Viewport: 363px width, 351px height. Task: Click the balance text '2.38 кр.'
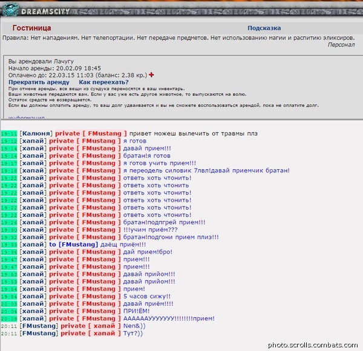tap(134, 76)
